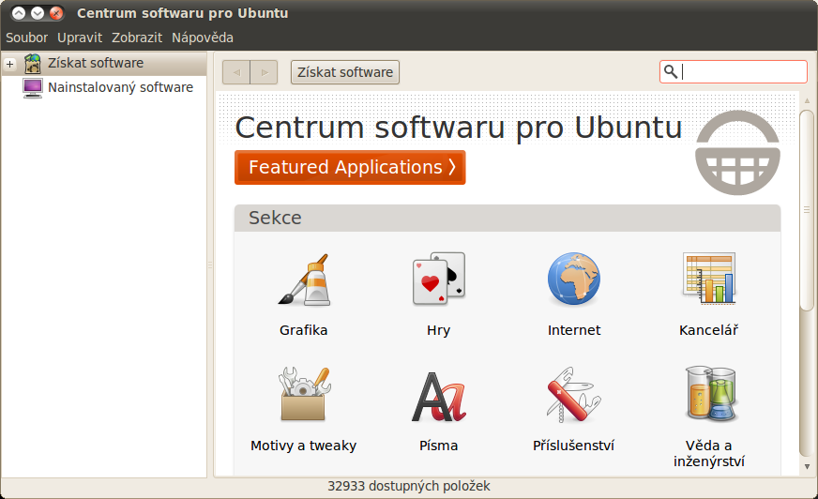Click the scrollbar down arrow
The width and height of the screenshot is (818, 499).
point(807,467)
